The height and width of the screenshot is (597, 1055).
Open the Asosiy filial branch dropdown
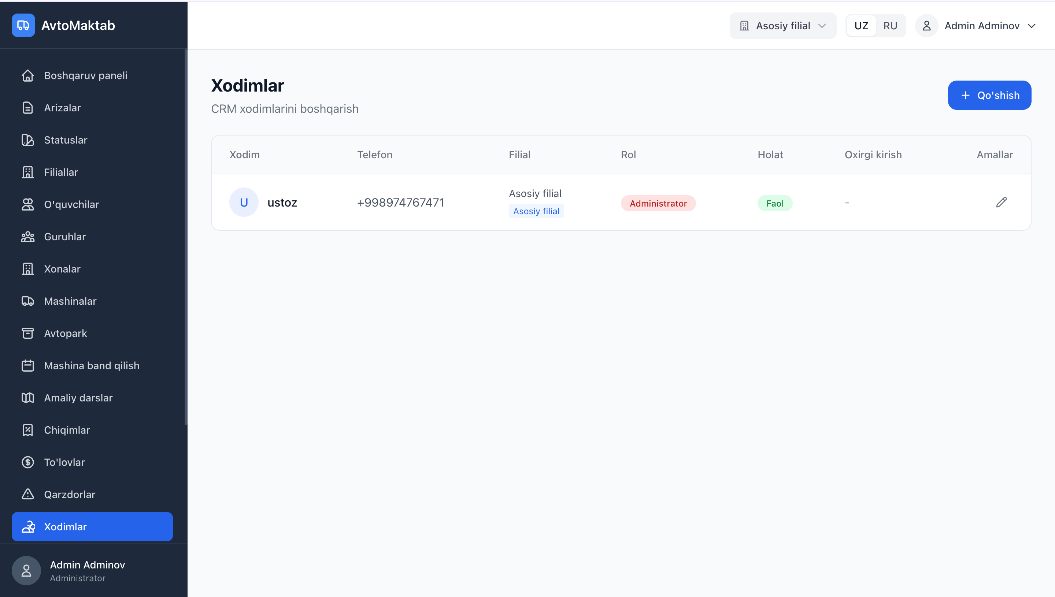(782, 26)
